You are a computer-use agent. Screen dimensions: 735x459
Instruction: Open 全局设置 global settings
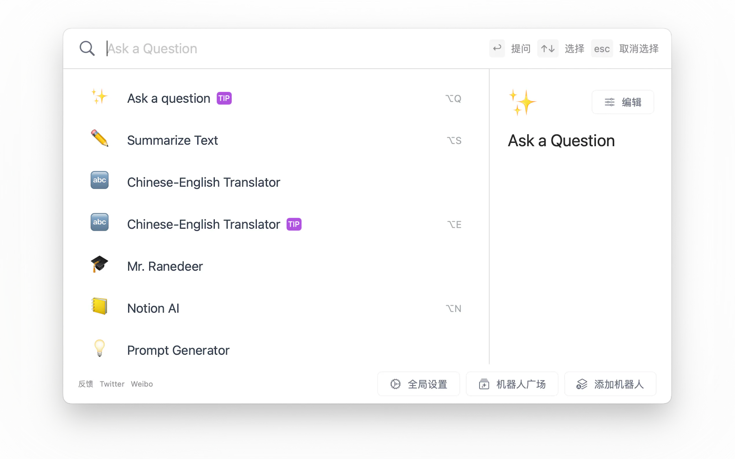[x=418, y=384]
